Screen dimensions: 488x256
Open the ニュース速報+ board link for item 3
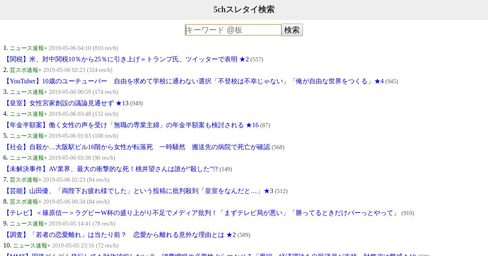(x=28, y=92)
